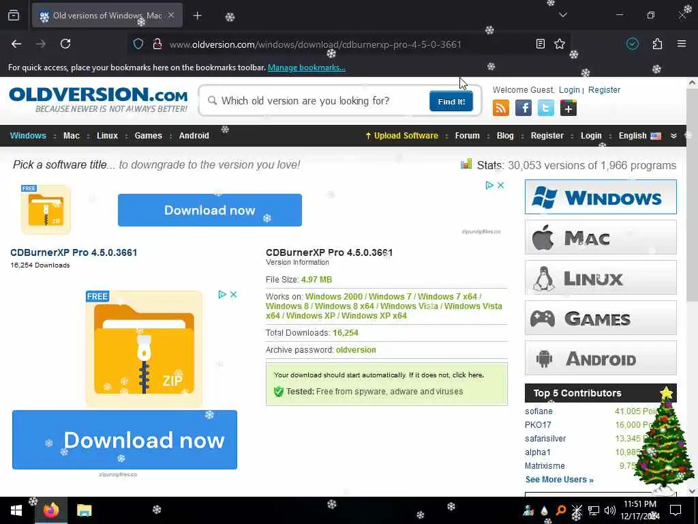
Task: Click 'click here' download fallback link
Action: coord(468,375)
